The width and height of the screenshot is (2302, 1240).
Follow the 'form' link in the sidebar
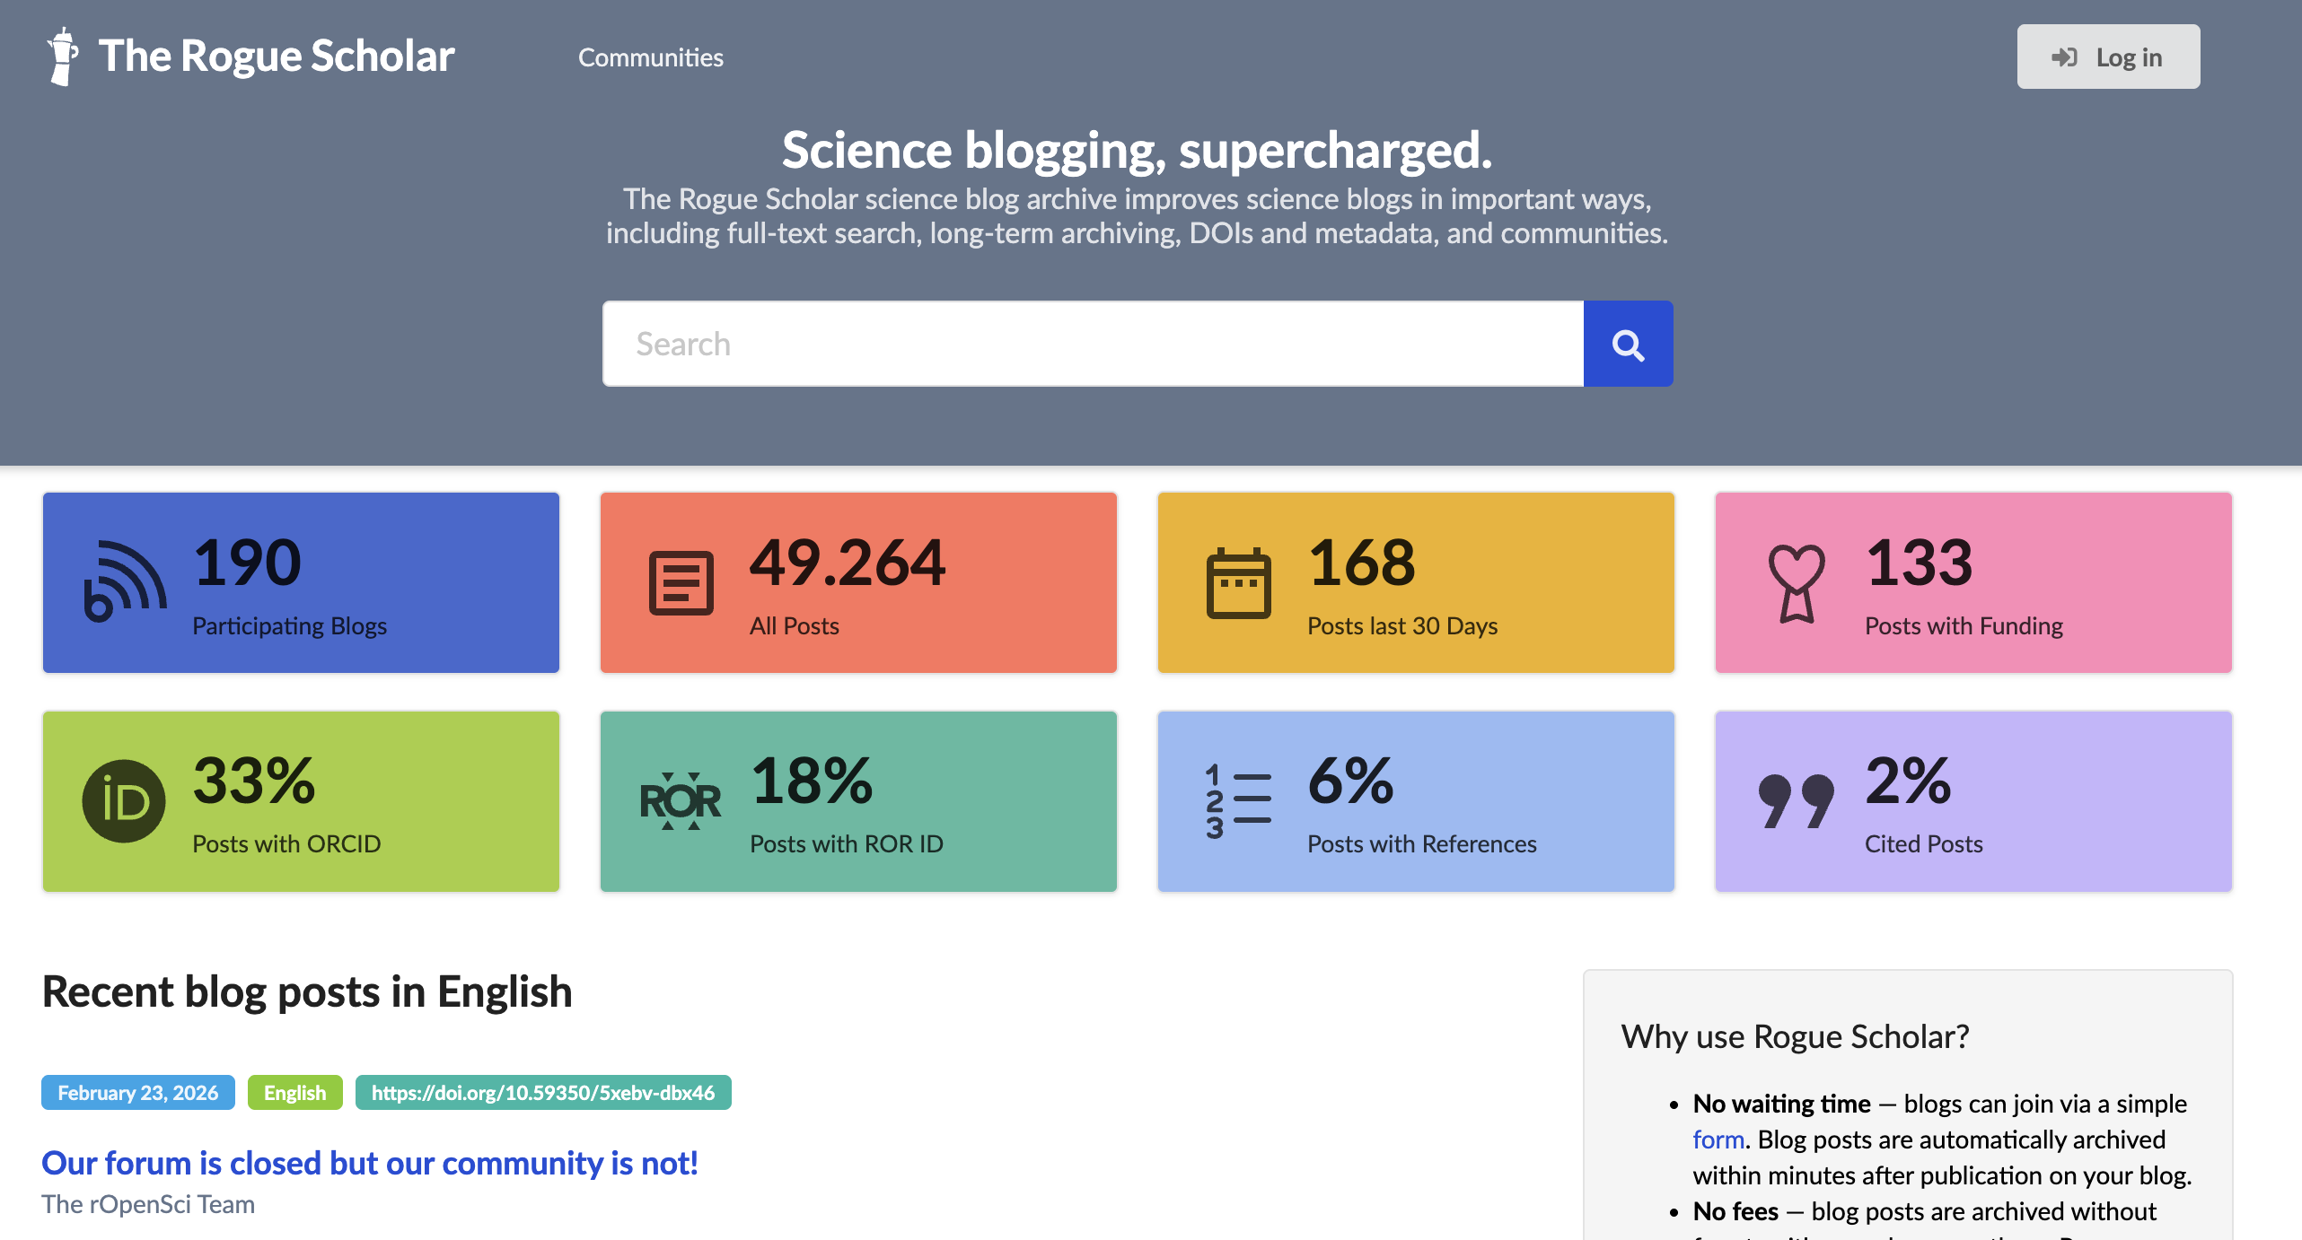coord(1718,1140)
